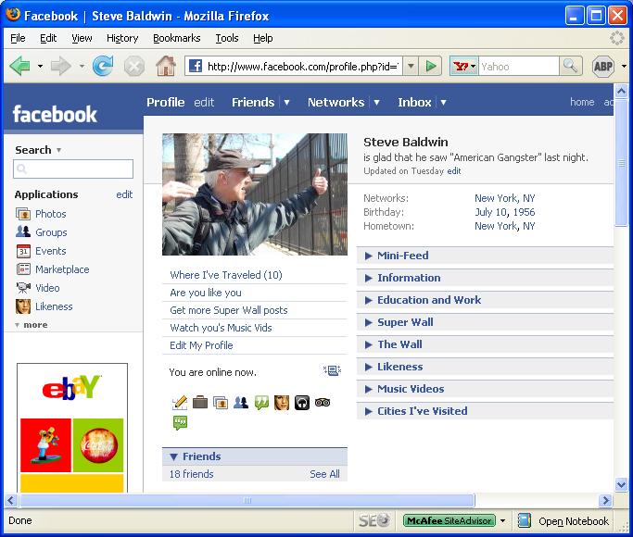Click the briefcase icon in the icon row
Viewport: 633px width, 537px height.
[x=200, y=403]
